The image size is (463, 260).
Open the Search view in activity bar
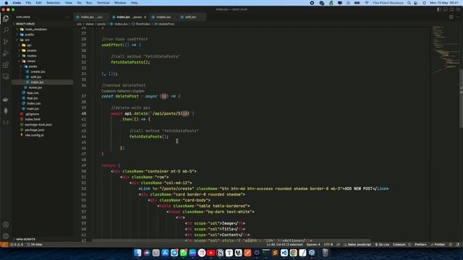pyautogui.click(x=6, y=30)
